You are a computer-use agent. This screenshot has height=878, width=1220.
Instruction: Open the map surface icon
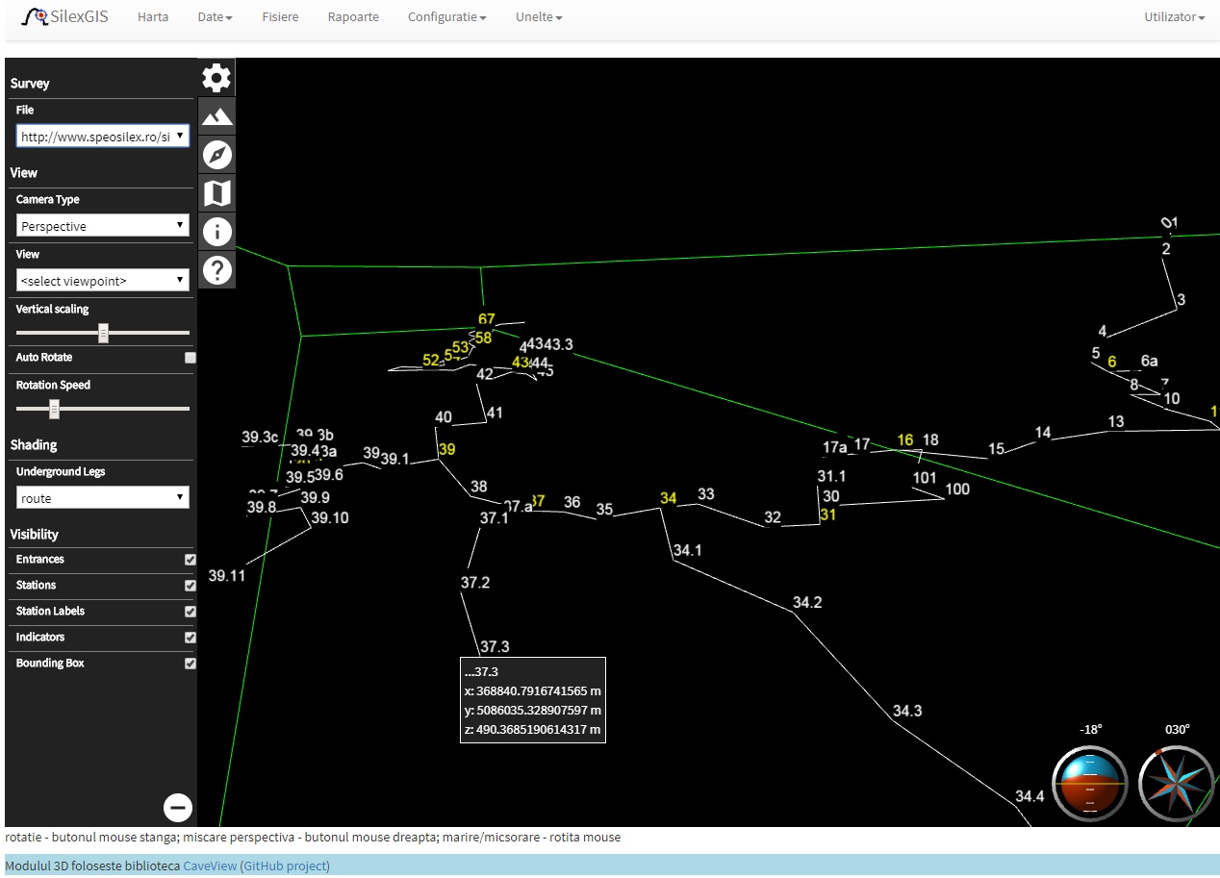pyautogui.click(x=217, y=193)
